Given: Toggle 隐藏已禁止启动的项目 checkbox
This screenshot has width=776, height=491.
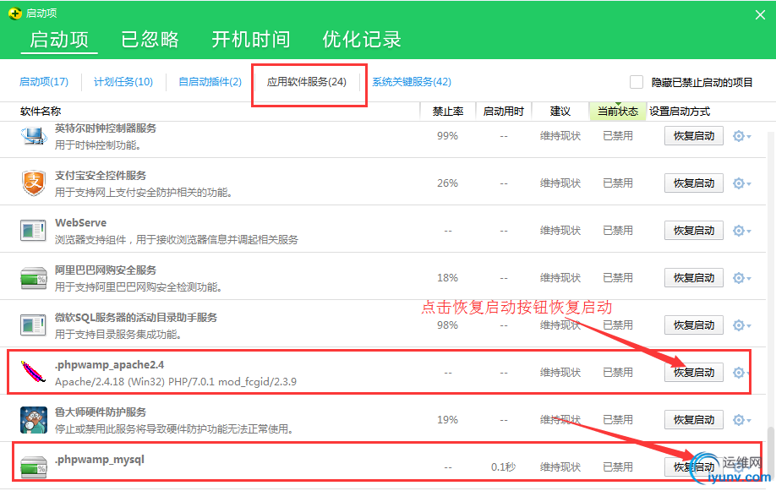Looking at the screenshot, I should click(637, 82).
